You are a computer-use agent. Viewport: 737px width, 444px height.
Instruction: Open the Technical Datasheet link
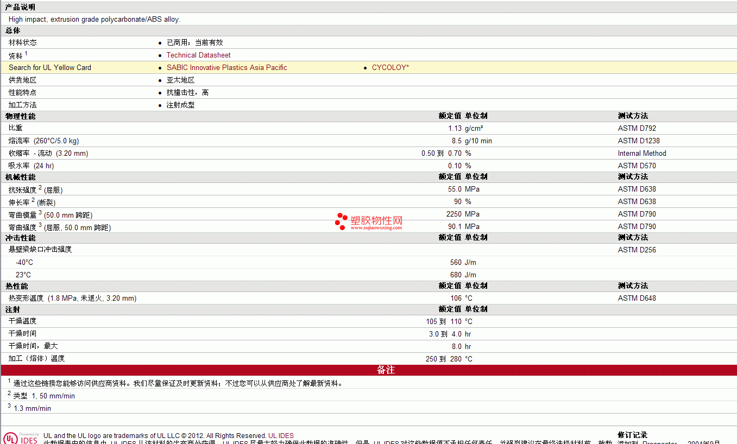point(198,55)
